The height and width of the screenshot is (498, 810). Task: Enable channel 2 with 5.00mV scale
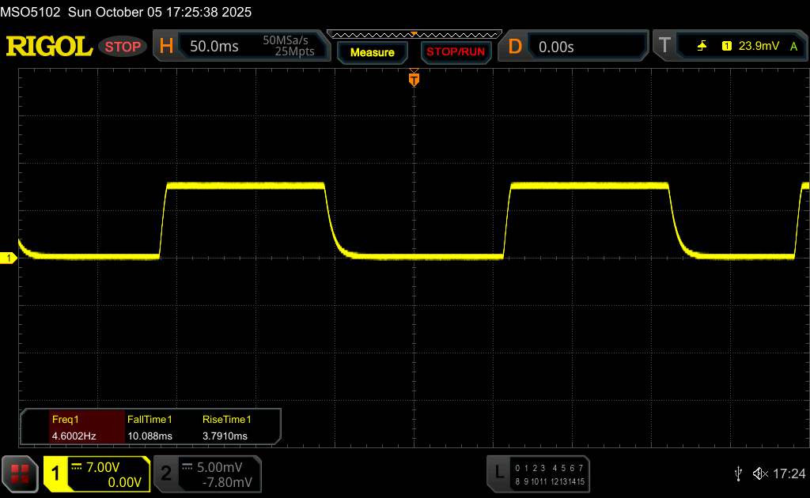click(206, 473)
